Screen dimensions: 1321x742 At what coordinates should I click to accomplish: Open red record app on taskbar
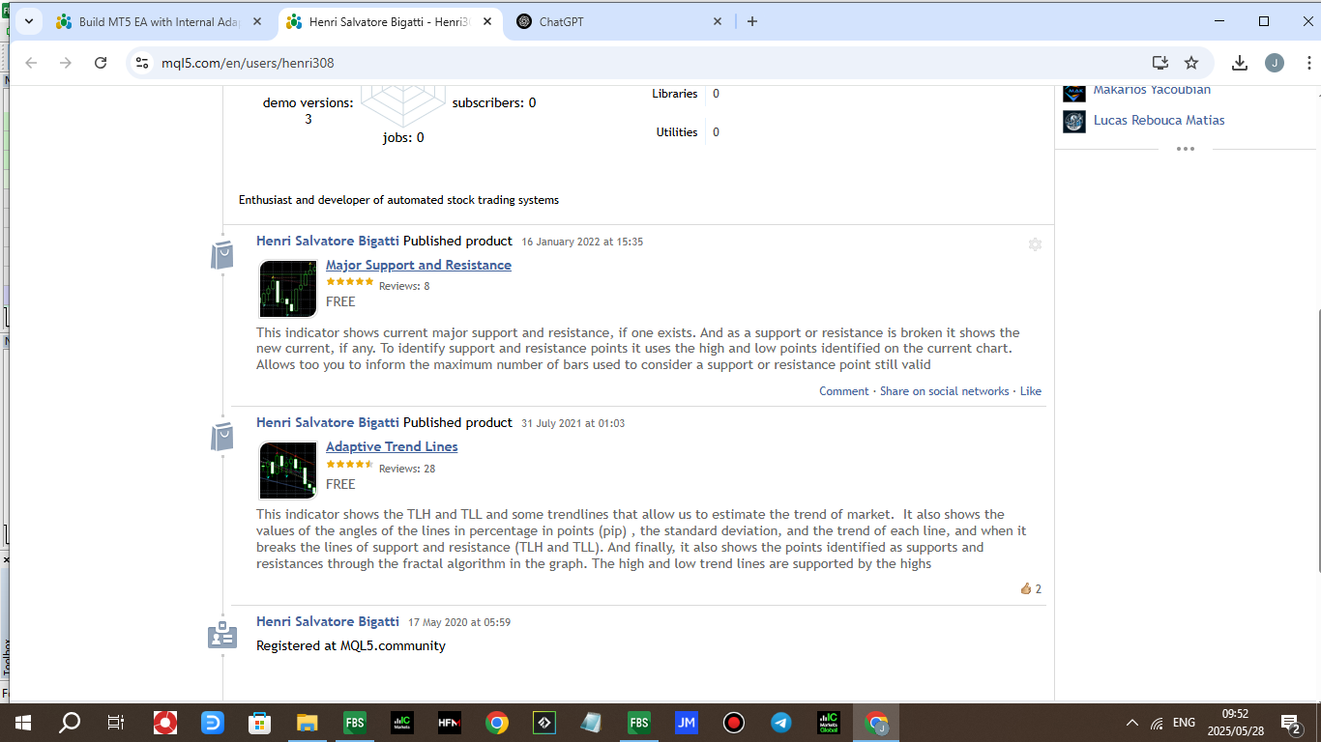[734, 723]
